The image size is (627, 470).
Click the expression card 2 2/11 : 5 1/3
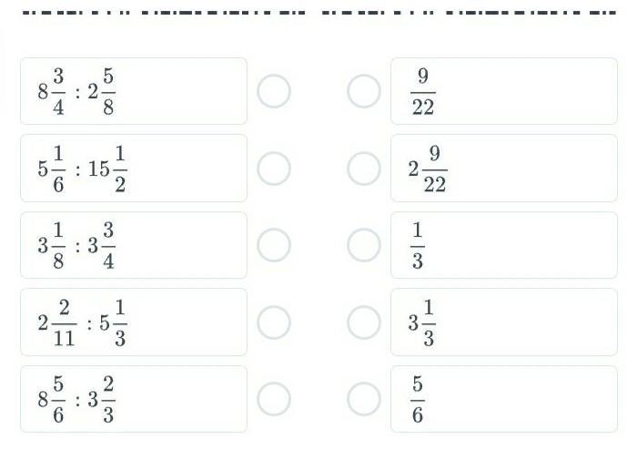coord(134,322)
